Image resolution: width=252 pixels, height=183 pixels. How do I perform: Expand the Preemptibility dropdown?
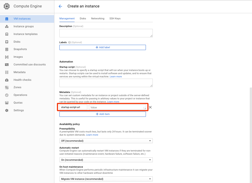coord(106,141)
